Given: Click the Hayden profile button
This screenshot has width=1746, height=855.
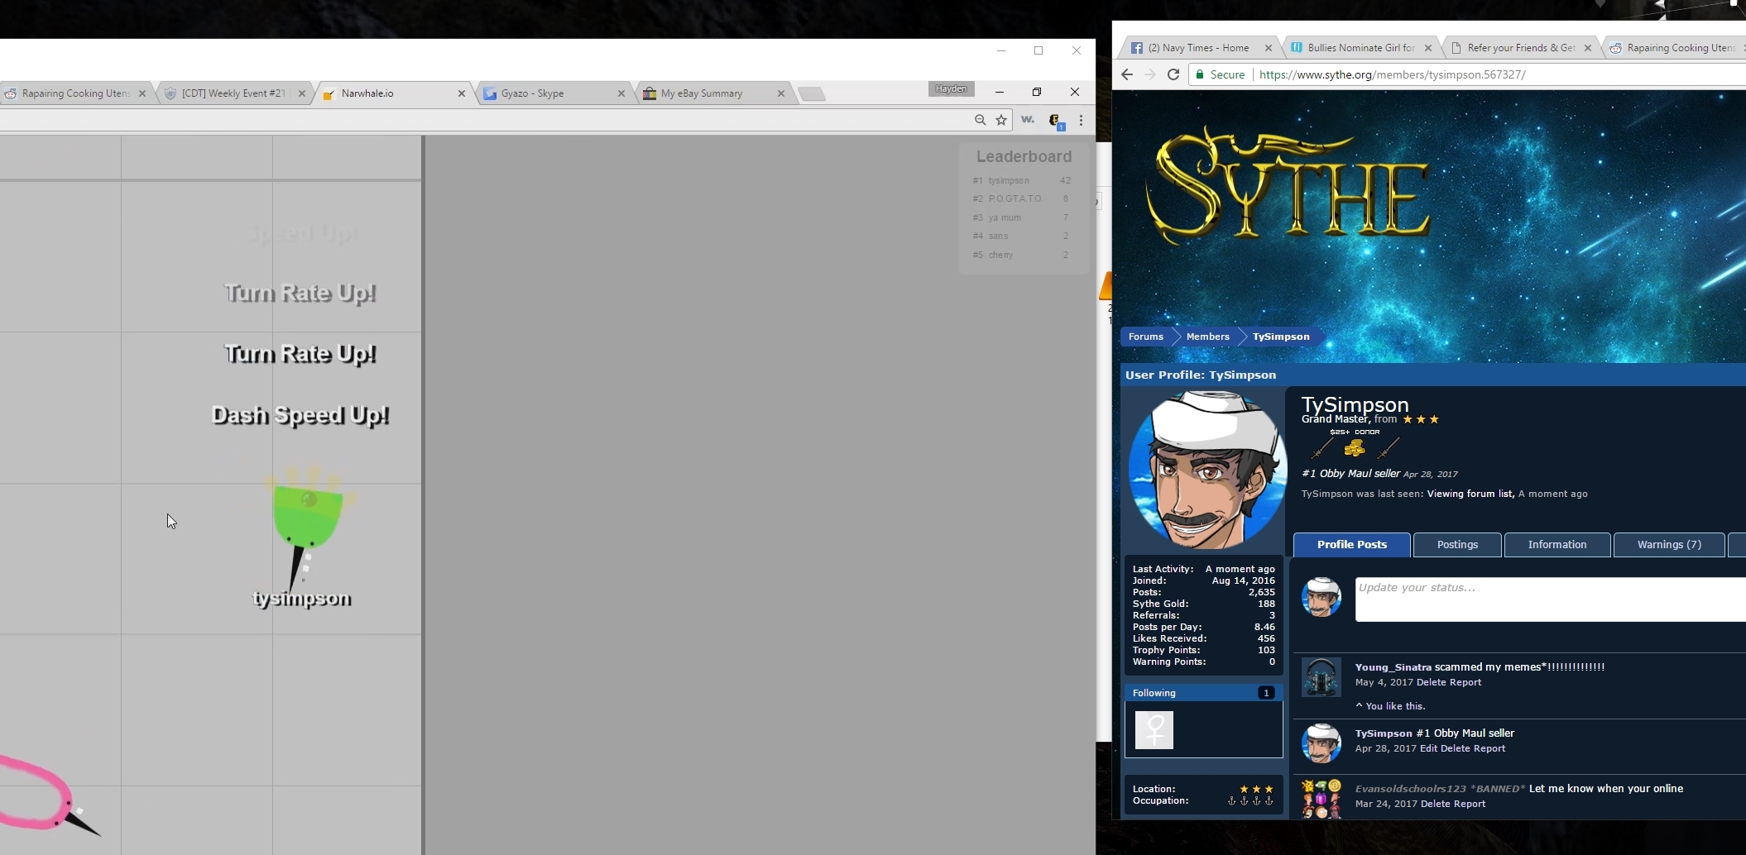Looking at the screenshot, I should (952, 88).
